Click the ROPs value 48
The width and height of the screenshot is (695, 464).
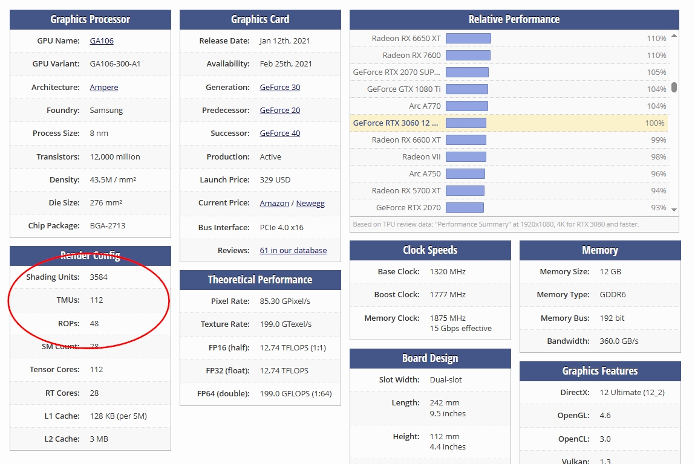94,324
